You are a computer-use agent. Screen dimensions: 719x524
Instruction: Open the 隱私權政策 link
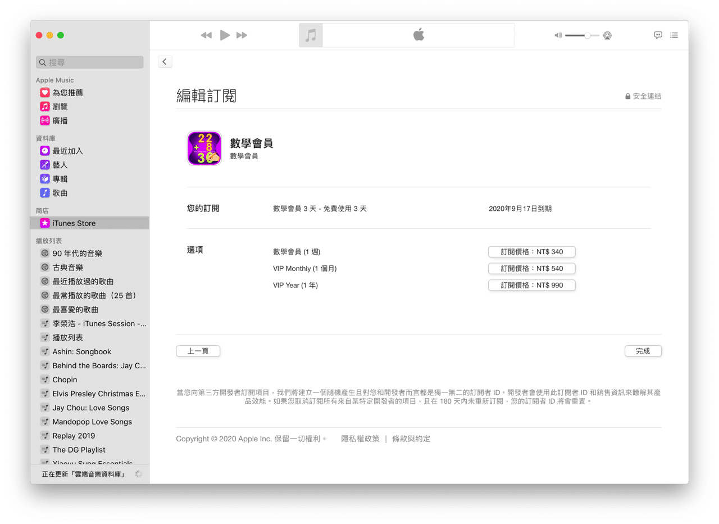click(360, 439)
